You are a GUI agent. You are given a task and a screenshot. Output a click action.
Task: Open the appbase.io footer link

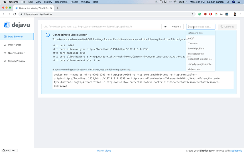(236, 151)
